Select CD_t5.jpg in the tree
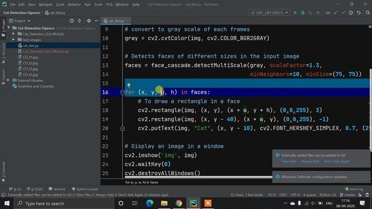 30,75
